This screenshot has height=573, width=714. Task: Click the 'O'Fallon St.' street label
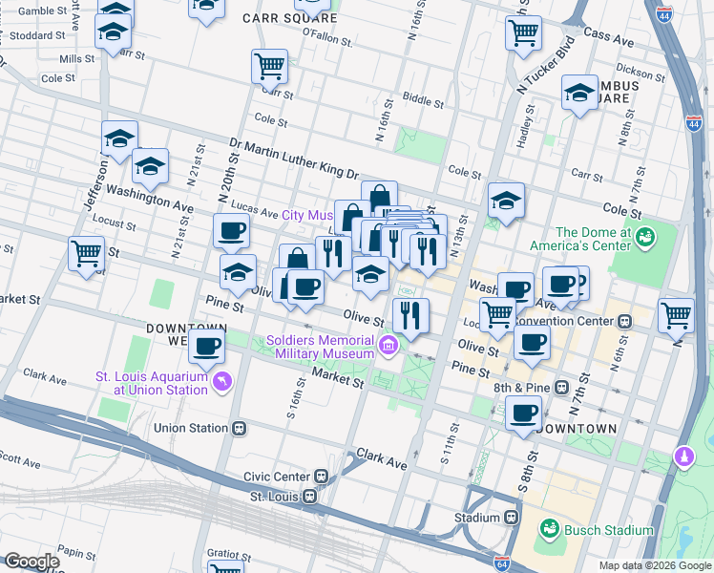(x=327, y=37)
